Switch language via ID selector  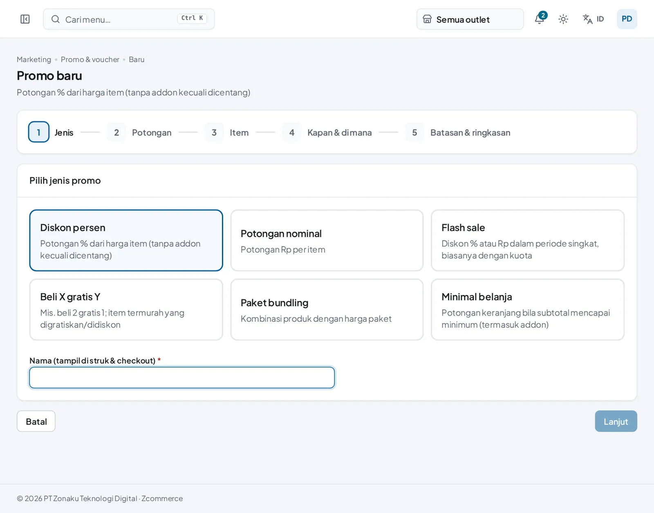[594, 19]
